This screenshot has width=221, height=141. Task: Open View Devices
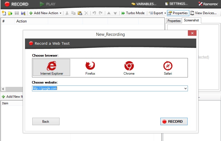[203, 13]
